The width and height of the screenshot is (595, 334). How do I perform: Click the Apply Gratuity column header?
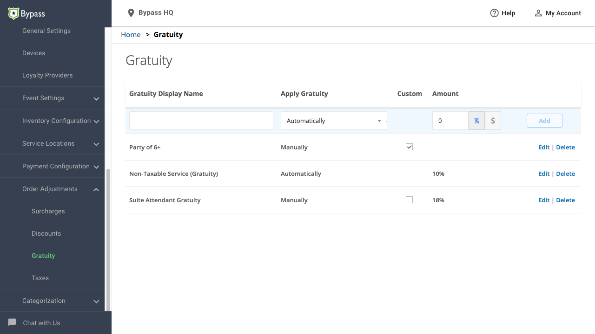304,93
